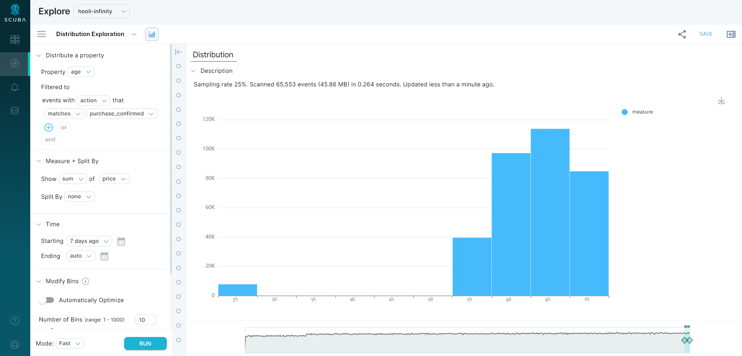Click the share icon
The width and height of the screenshot is (742, 356).
(682, 34)
